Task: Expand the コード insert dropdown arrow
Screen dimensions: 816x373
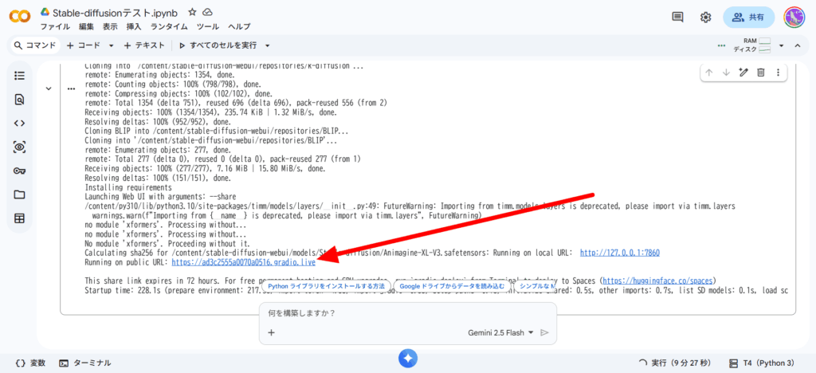Action: pos(112,45)
